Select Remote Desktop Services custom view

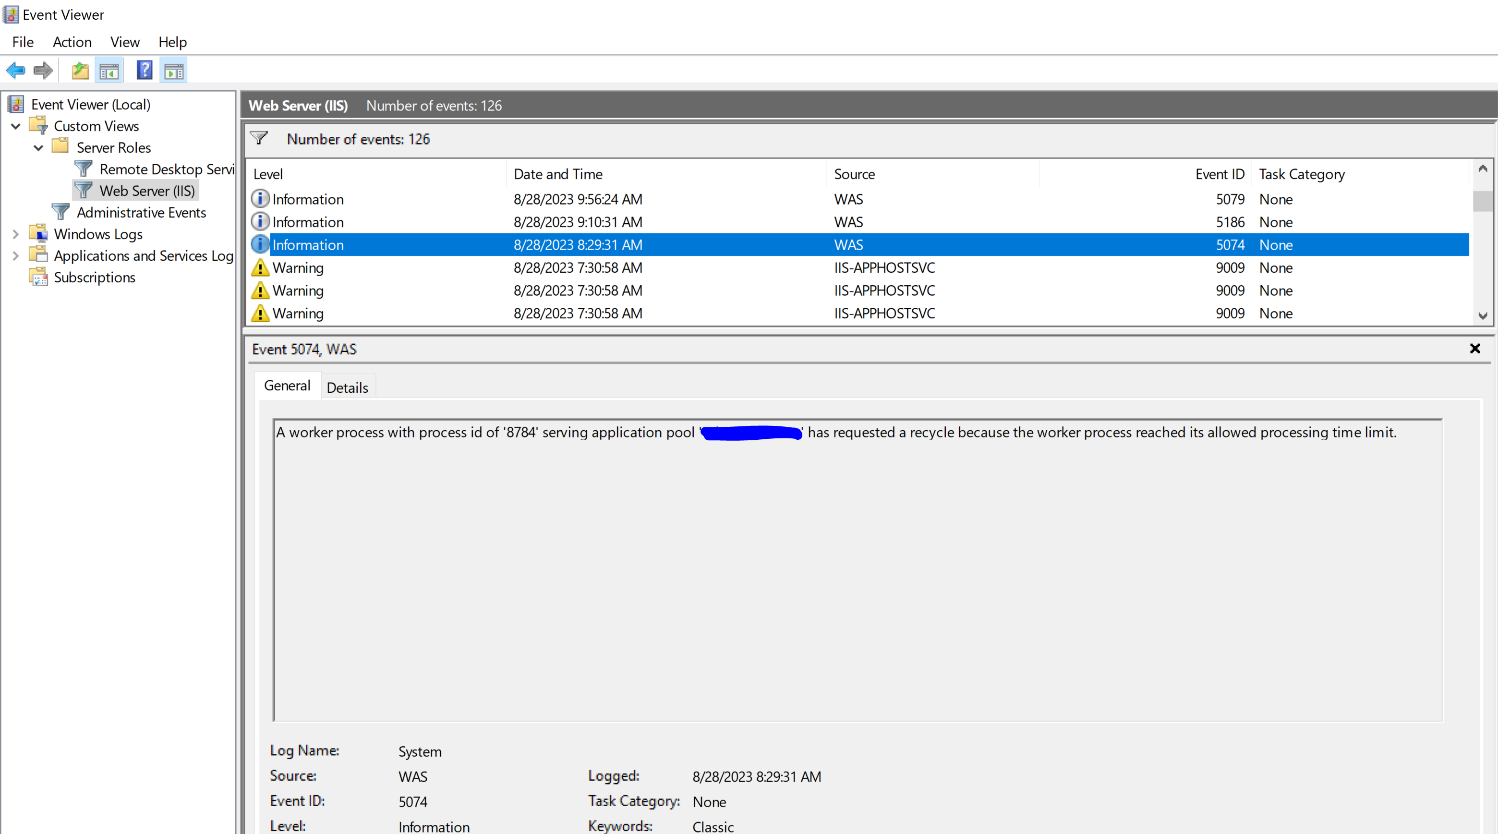(x=166, y=169)
